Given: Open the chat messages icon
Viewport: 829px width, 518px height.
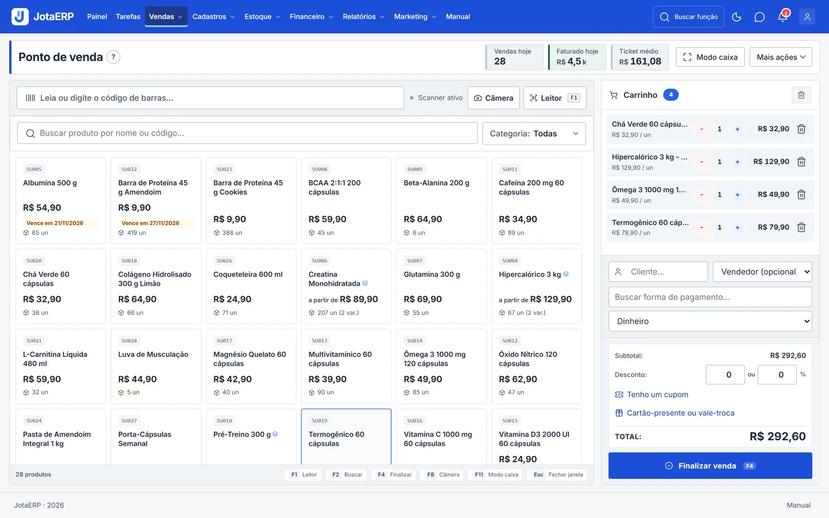Looking at the screenshot, I should point(760,17).
